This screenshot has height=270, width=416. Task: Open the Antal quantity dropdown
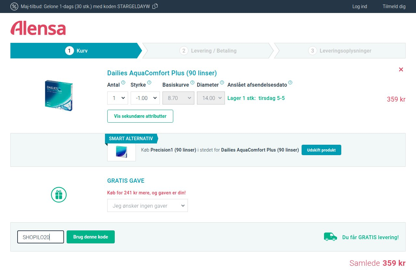tap(118, 98)
